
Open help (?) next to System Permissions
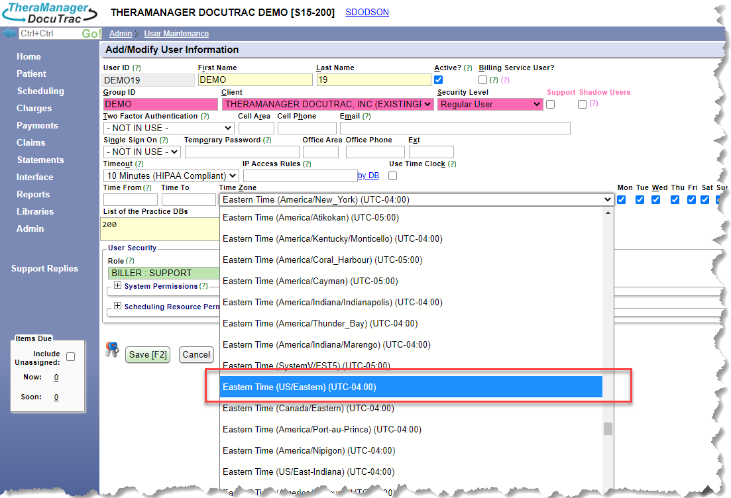[203, 286]
